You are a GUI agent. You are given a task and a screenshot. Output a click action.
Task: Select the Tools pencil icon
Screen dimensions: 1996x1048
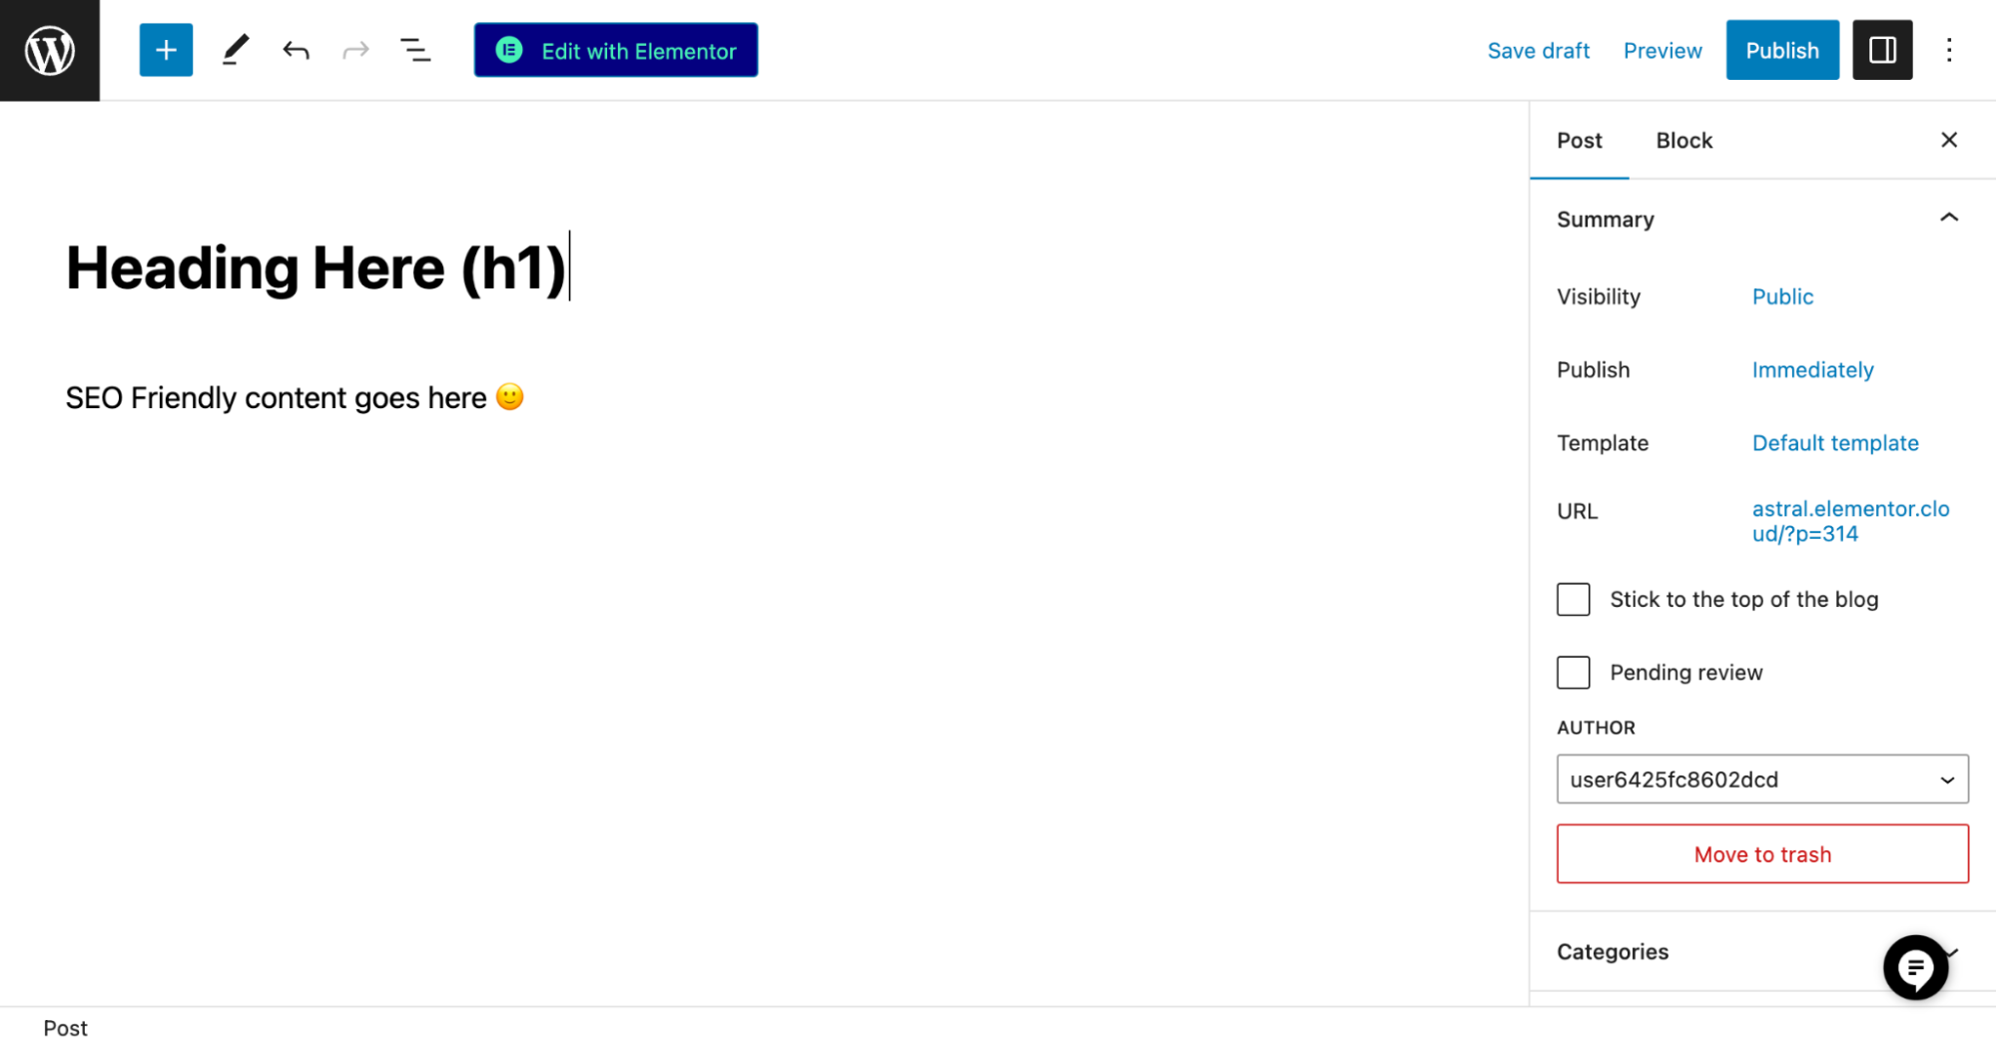click(x=235, y=50)
